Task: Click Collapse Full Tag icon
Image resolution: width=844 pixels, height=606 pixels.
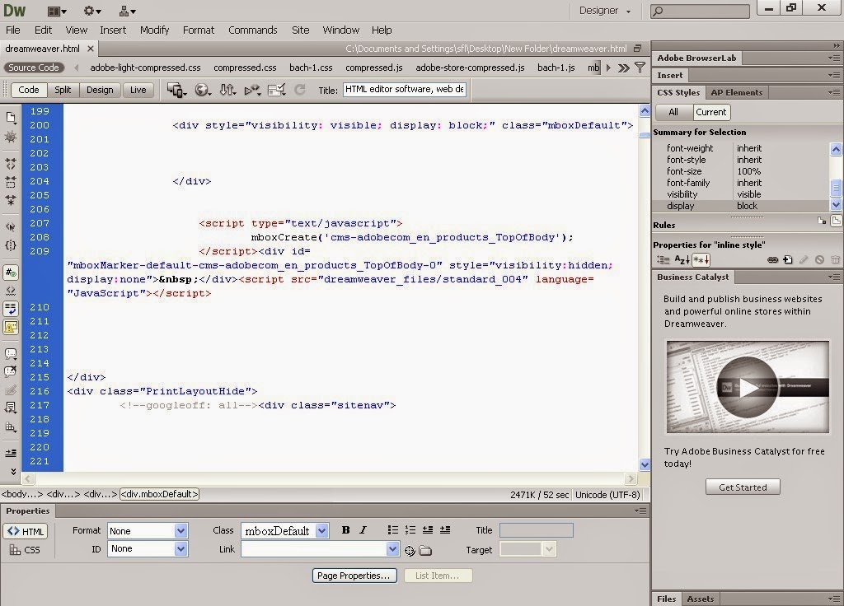Action: (11, 163)
